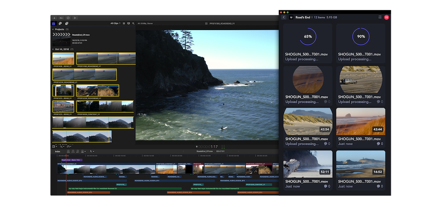
Task: Collapse the Oct 14, 2018 event group
Action: (x=53, y=49)
